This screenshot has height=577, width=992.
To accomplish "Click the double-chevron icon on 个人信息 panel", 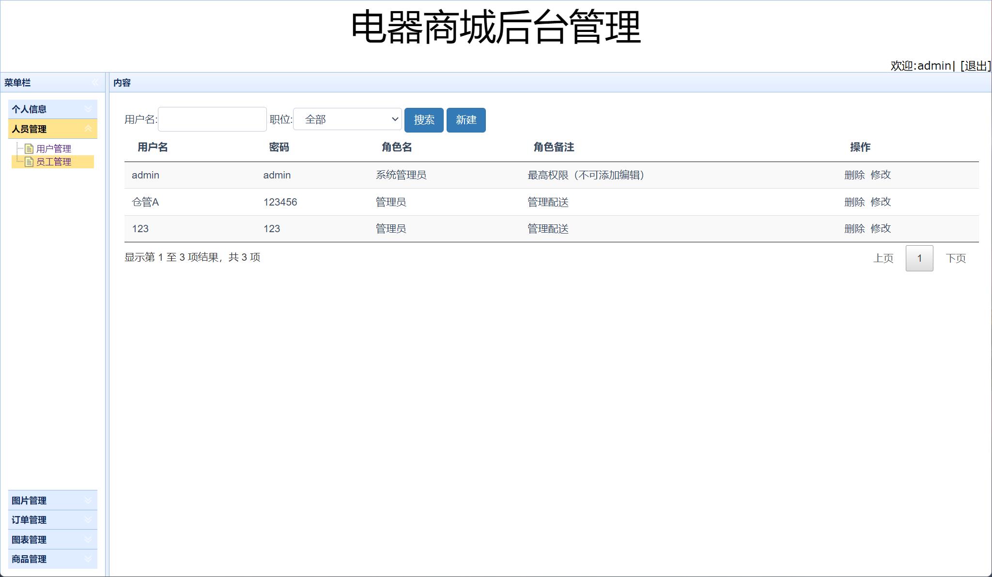I will coord(88,109).
